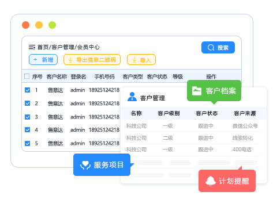Click the yellow window dot
Viewport: 277px width, 207px height.
coord(39,25)
